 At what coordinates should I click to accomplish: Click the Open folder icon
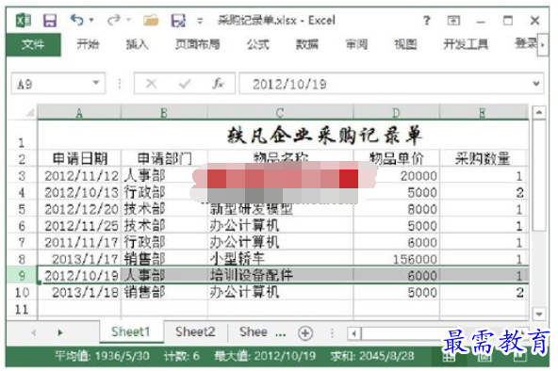(x=151, y=21)
